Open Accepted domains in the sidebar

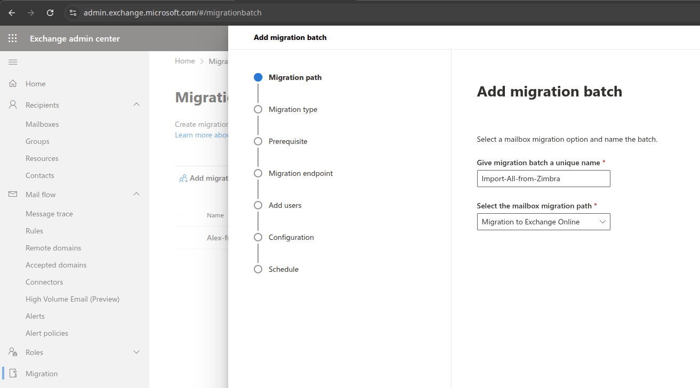(56, 265)
